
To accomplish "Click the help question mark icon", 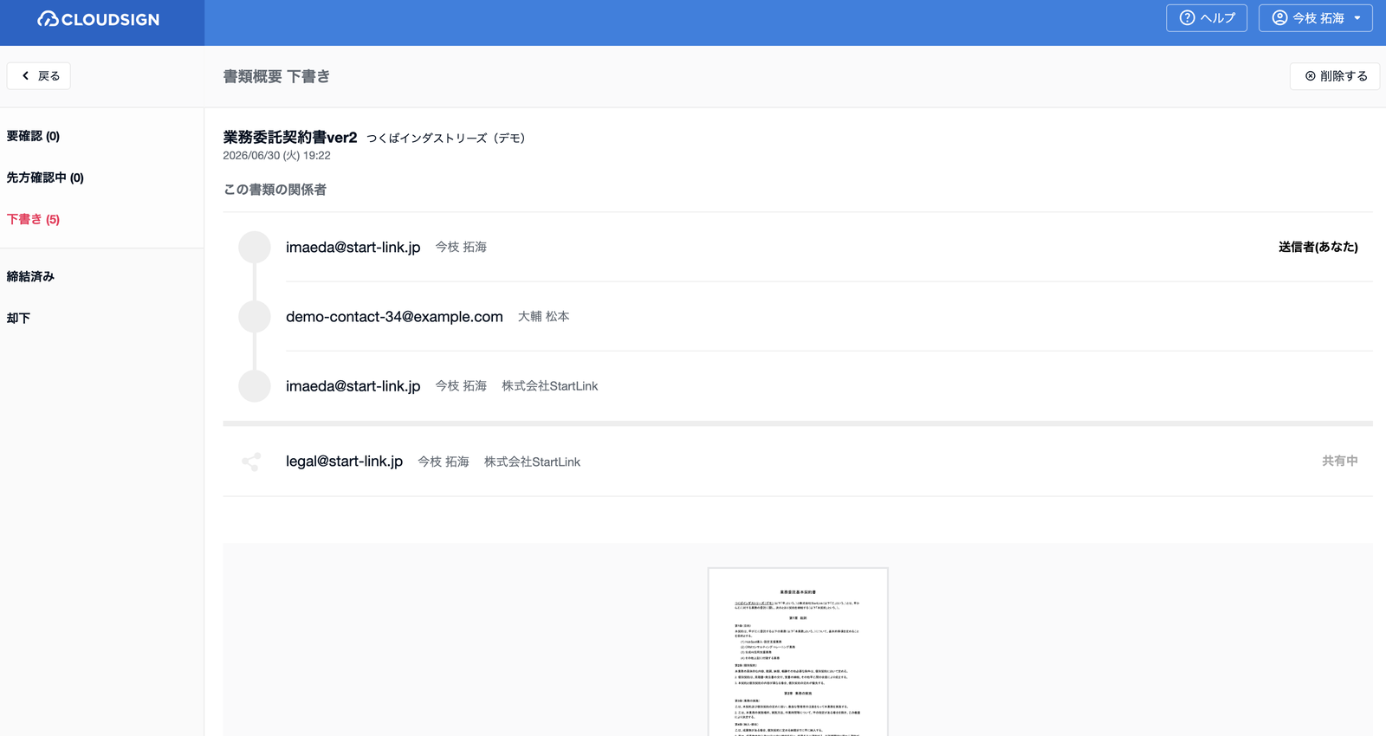I will tap(1187, 18).
